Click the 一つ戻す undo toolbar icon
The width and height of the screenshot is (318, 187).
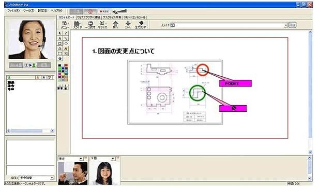(90, 25)
